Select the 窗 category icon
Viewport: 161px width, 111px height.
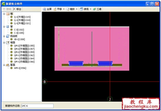[x=8, y=27]
